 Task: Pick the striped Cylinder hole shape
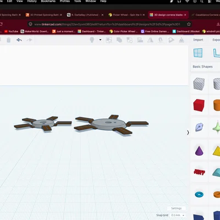click(x=217, y=84)
